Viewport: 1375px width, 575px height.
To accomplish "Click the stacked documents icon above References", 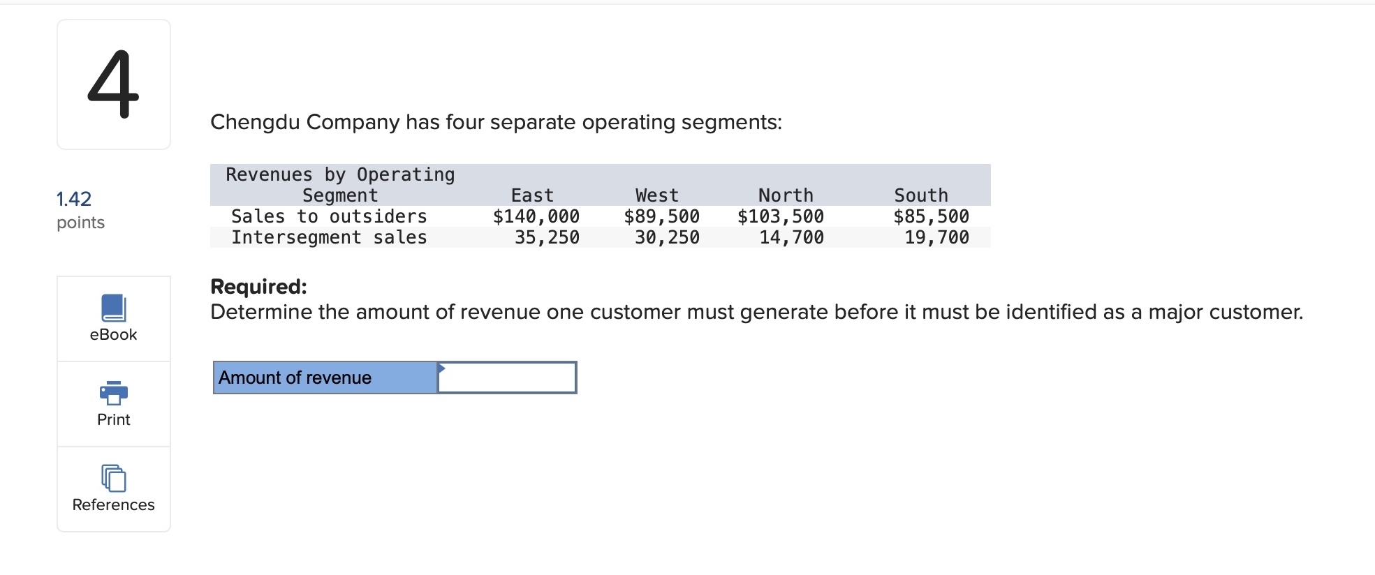I will 112,478.
